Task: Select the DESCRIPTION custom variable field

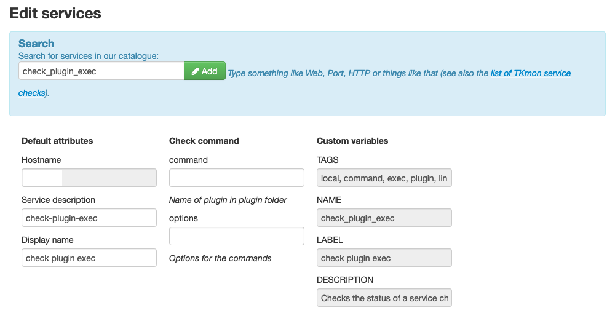Action: pos(384,298)
